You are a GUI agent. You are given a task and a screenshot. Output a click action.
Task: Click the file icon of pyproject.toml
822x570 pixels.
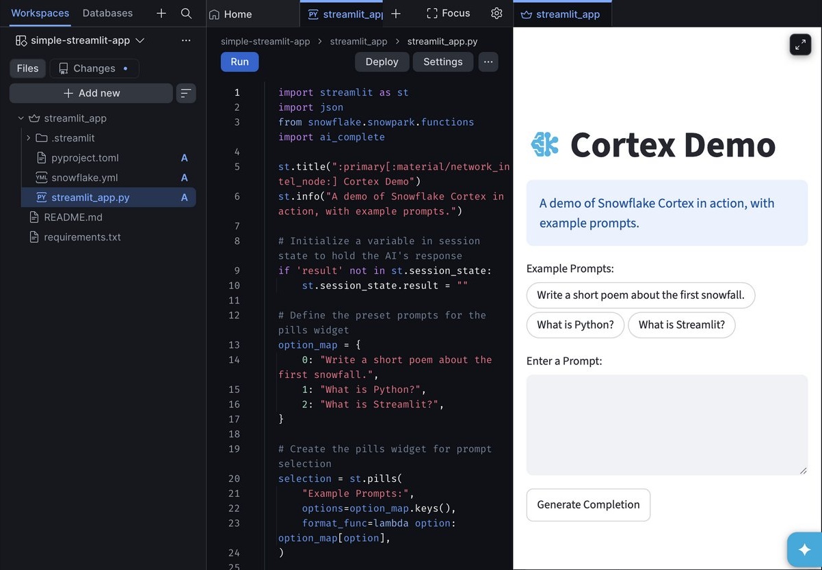coord(41,158)
